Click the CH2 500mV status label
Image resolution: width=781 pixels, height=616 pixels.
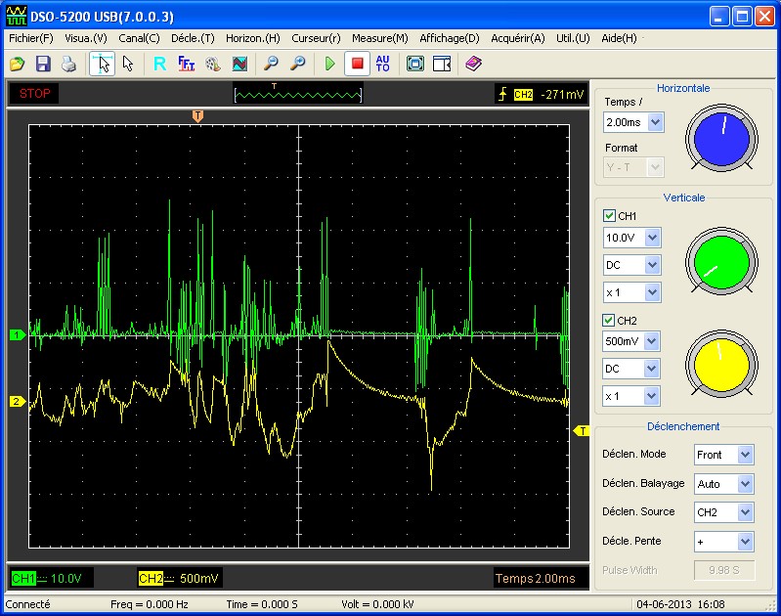[x=178, y=579]
